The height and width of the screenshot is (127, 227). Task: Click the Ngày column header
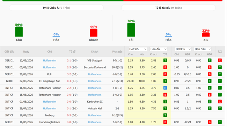[x=26, y=51]
